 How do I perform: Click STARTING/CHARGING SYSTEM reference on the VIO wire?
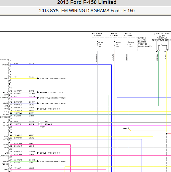click(53, 98)
